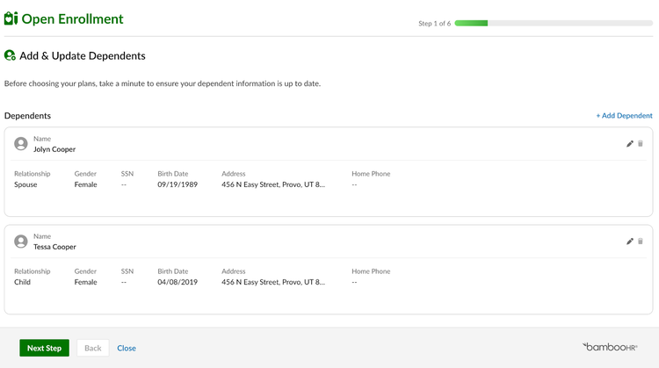Edit Jolyn Cooper with the pencil icon
This screenshot has height=368, width=659.
[630, 144]
